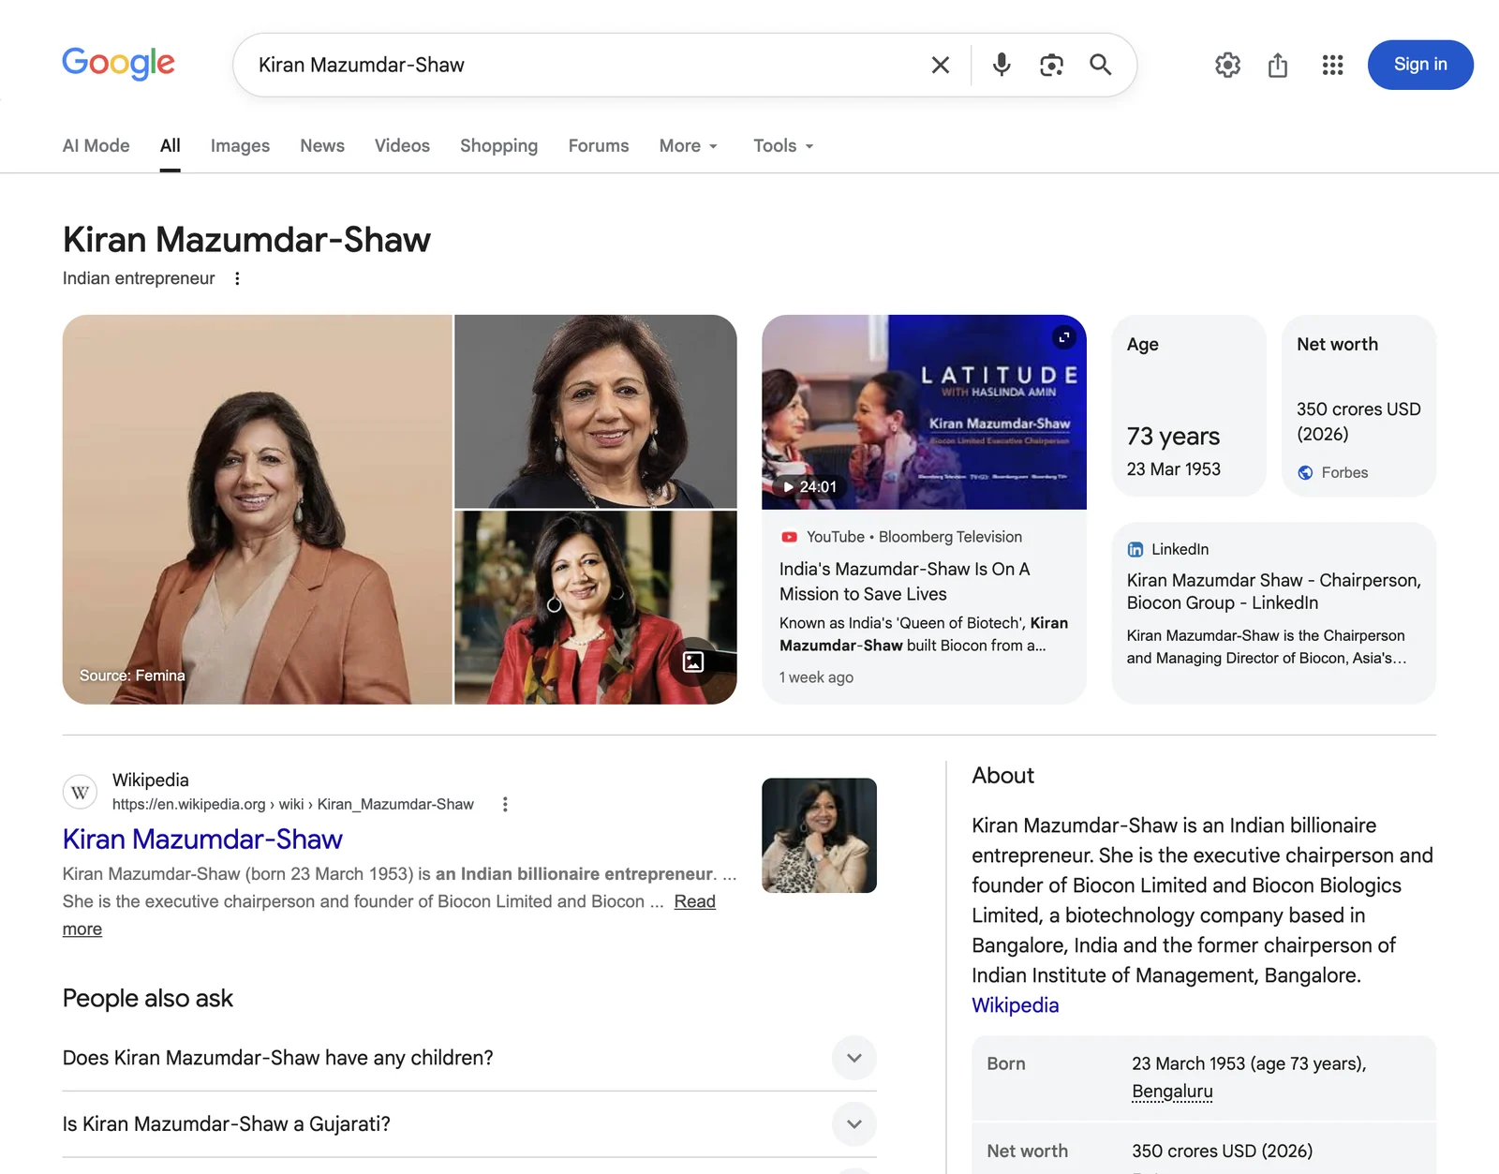
Task: Click the LinkedIn logo icon
Action: (x=1135, y=549)
